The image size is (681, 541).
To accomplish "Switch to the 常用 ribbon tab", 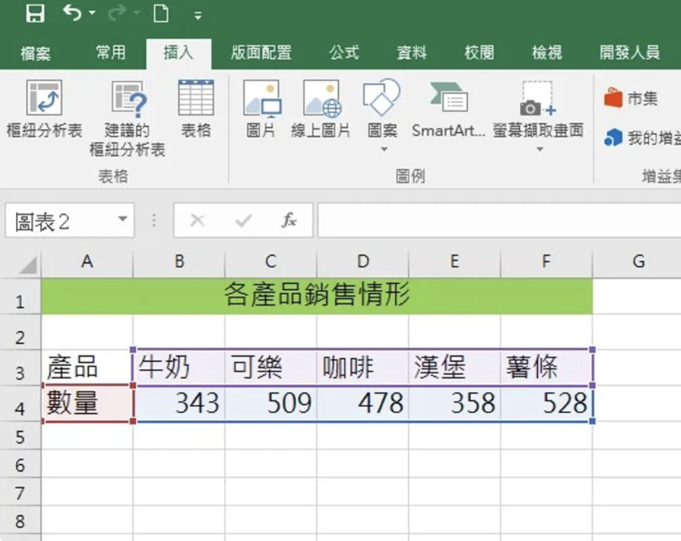I will click(110, 52).
